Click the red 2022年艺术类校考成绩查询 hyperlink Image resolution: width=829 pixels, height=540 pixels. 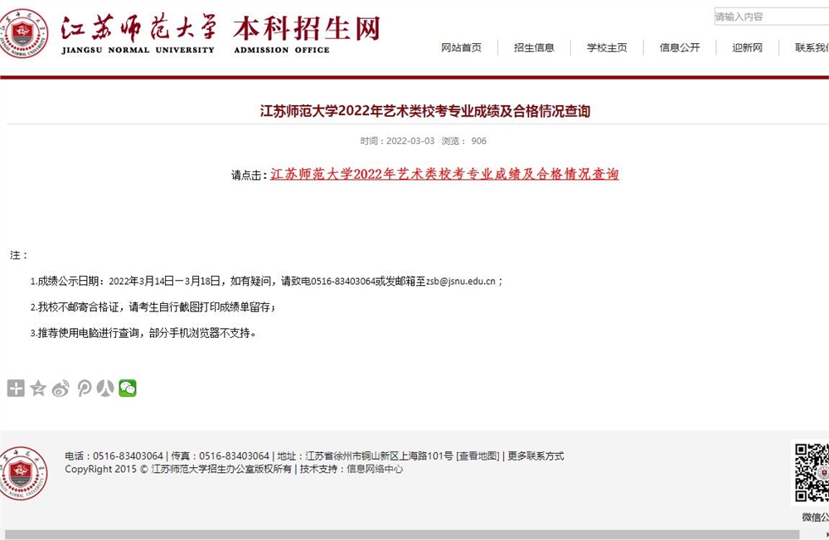444,174
